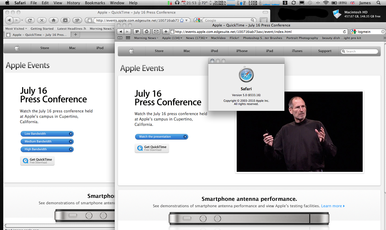Image resolution: width=386 pixels, height=230 pixels.
Task: Open Time Machine menu bar icon
Action: point(310,3)
